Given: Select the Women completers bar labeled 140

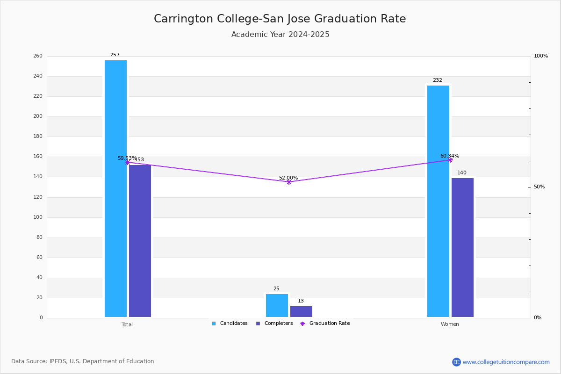Looking at the screenshot, I should pyautogui.click(x=462, y=248).
